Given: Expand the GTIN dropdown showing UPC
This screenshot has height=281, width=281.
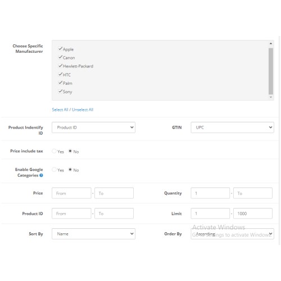Looking at the screenshot, I should point(232,128).
